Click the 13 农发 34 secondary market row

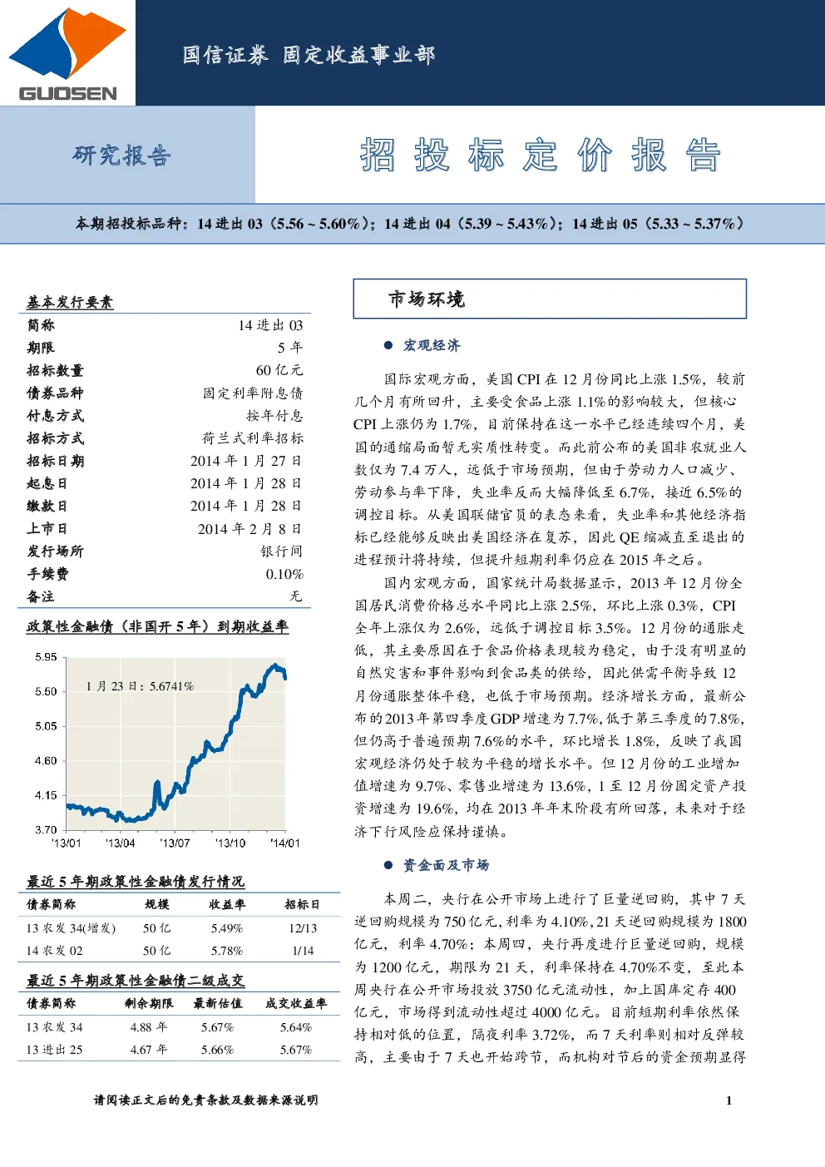point(178,1027)
